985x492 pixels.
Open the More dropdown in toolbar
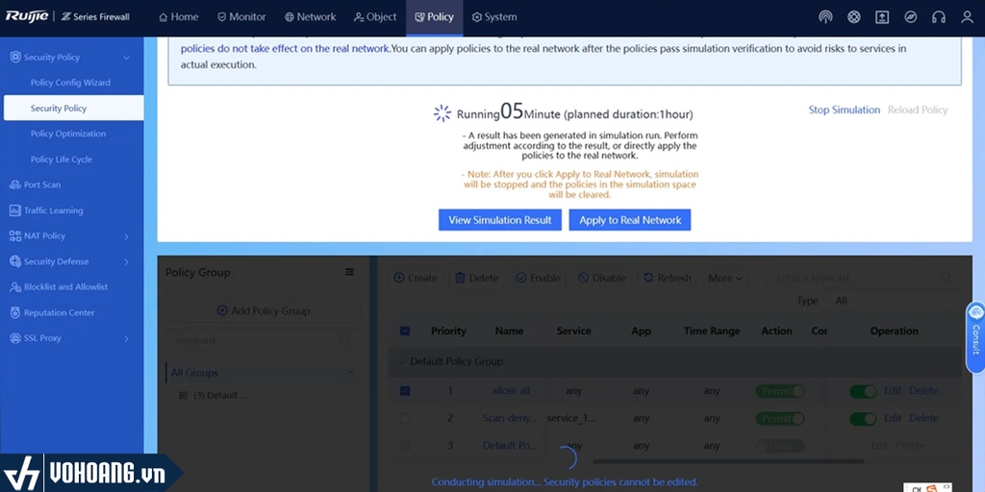coord(725,278)
